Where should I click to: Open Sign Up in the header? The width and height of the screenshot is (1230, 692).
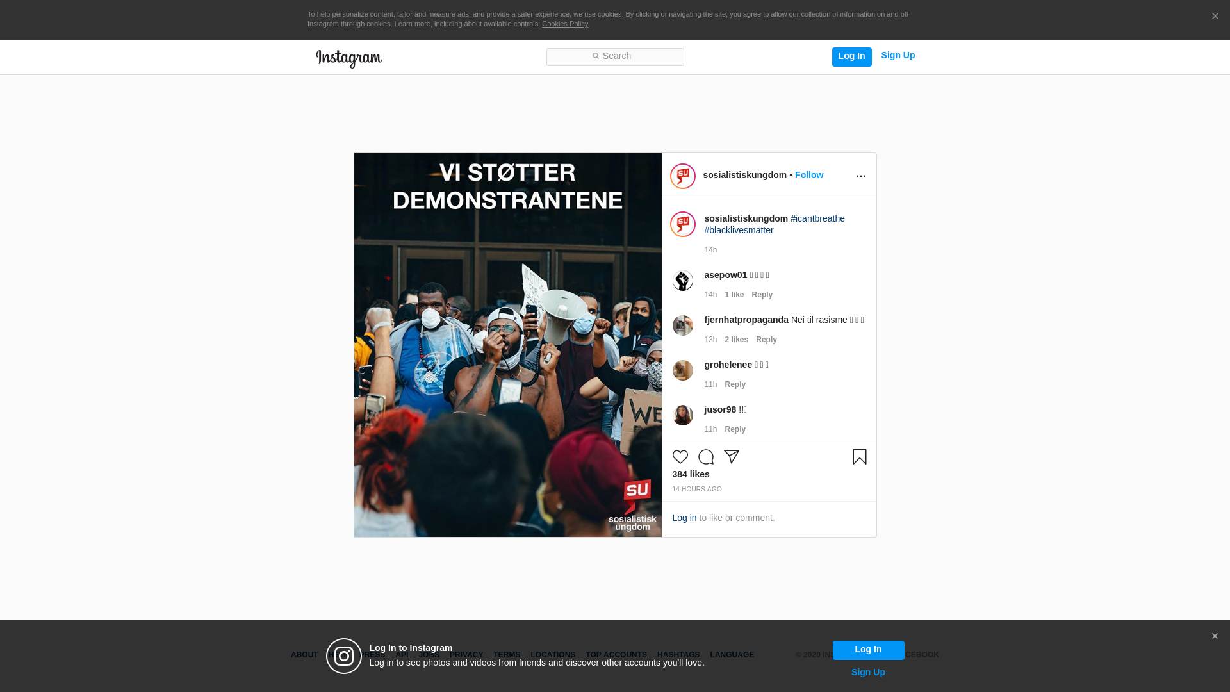click(x=898, y=55)
